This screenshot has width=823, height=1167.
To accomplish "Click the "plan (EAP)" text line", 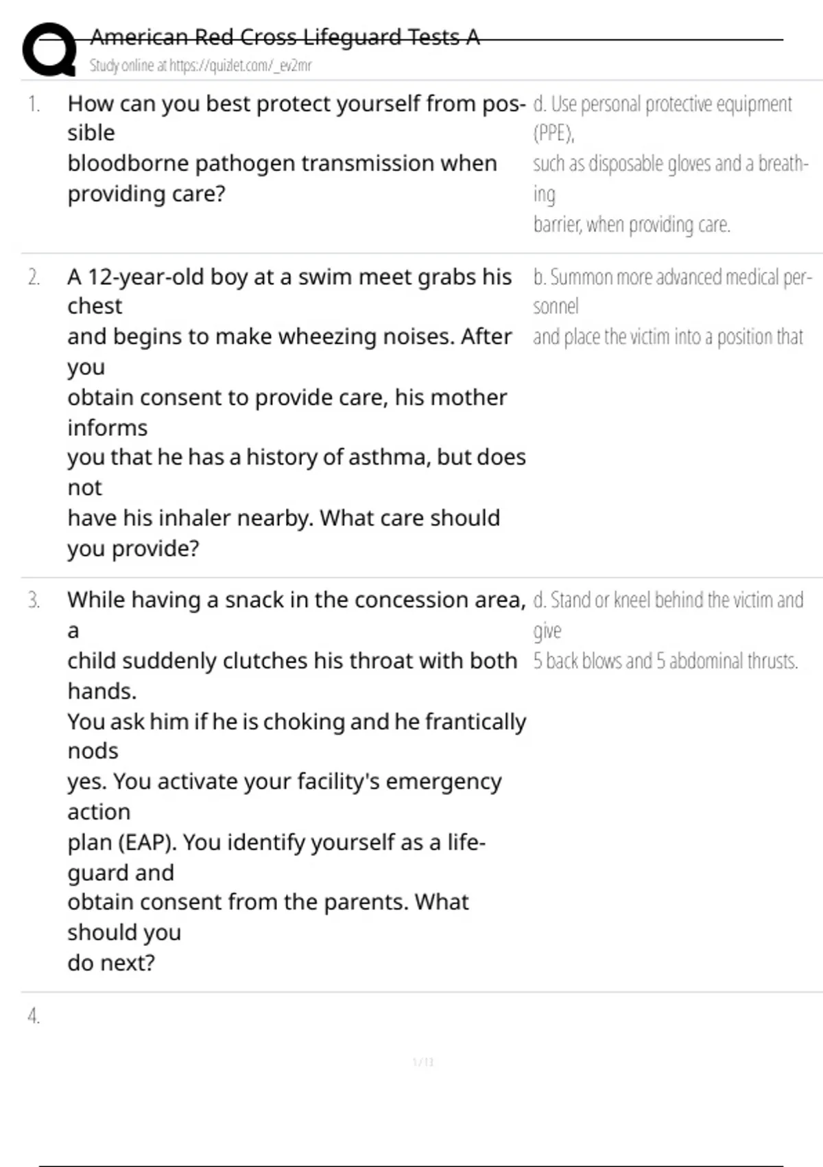I will pos(276,842).
